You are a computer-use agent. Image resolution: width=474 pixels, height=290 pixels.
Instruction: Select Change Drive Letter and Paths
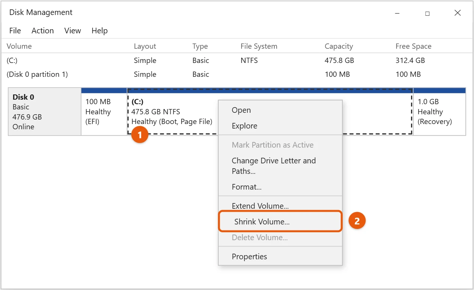tap(280, 166)
